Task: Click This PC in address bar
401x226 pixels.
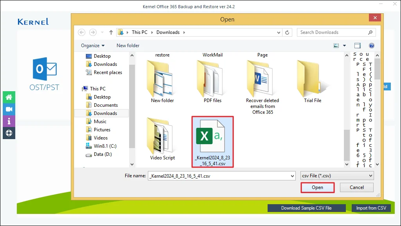Action: [139, 32]
